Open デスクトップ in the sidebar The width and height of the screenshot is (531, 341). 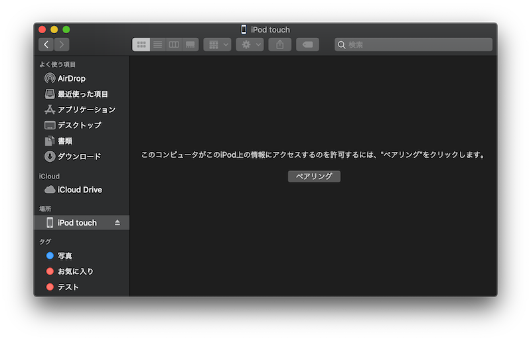81,125
